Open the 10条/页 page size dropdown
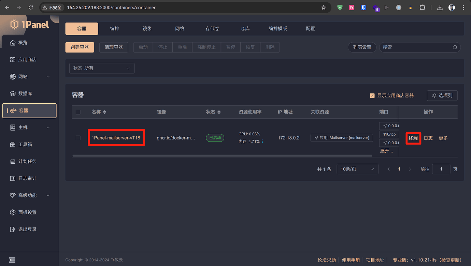 pyautogui.click(x=357, y=169)
